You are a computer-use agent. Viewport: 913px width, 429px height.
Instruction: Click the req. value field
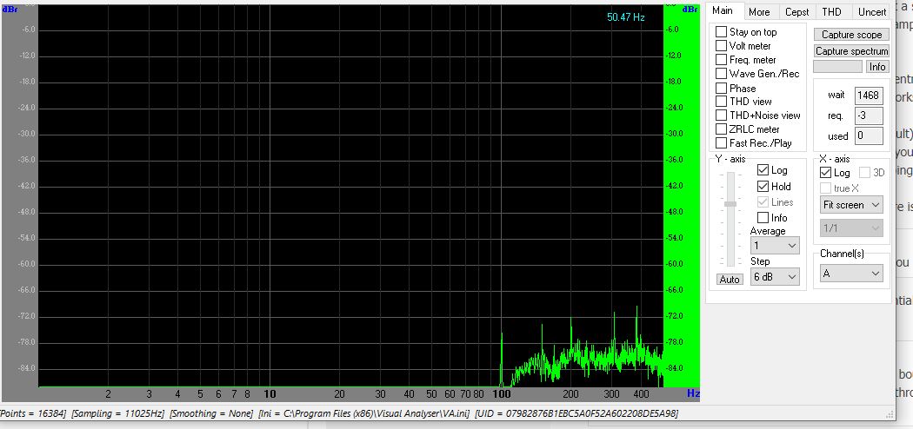pos(868,115)
